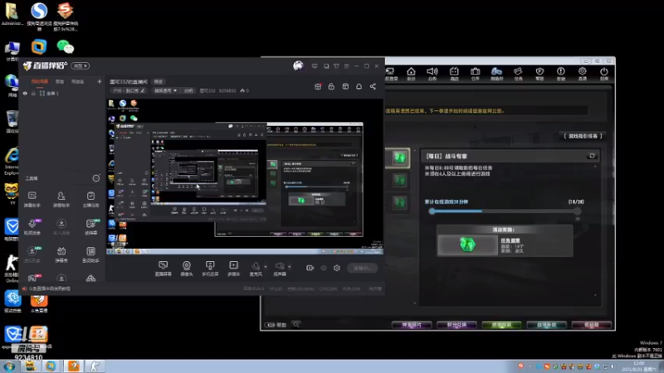Open the 弹幕助手 tool in live companion
The image size is (664, 373).
(x=32, y=199)
